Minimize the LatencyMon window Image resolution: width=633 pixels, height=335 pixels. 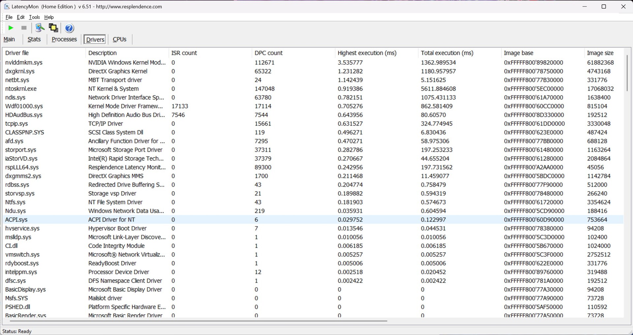[585, 7]
